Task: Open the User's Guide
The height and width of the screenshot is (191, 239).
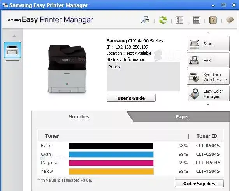Action: (x=131, y=98)
